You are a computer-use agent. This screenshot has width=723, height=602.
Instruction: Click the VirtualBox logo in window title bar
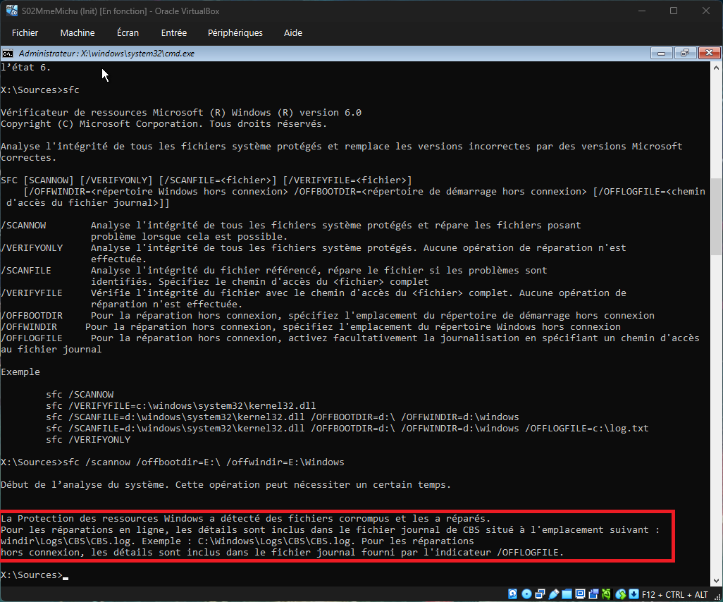12,11
